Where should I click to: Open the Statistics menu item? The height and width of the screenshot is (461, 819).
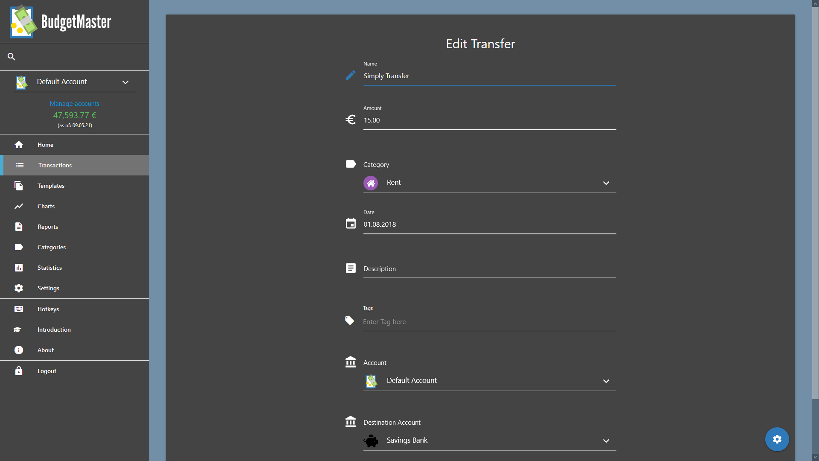coord(75,268)
